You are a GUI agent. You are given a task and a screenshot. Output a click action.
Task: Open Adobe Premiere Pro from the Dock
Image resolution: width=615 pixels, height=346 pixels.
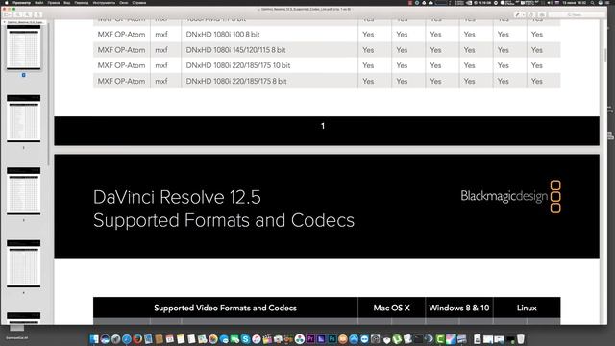[x=310, y=339]
